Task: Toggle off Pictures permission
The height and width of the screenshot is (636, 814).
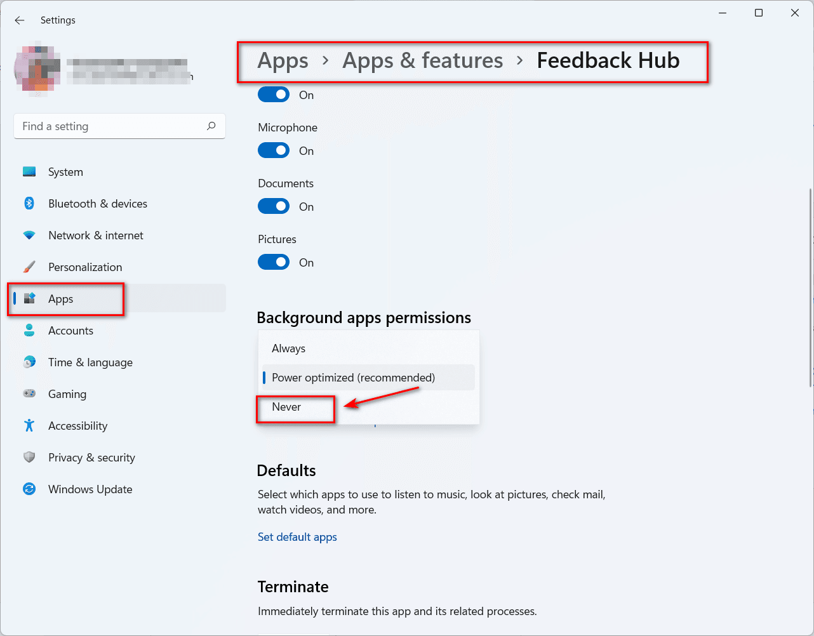Action: [274, 262]
